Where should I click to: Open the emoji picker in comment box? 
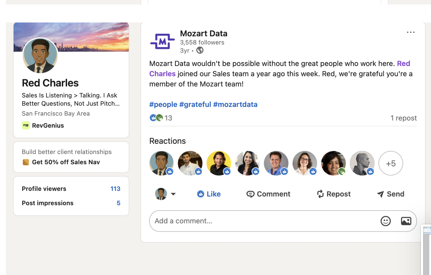385,221
